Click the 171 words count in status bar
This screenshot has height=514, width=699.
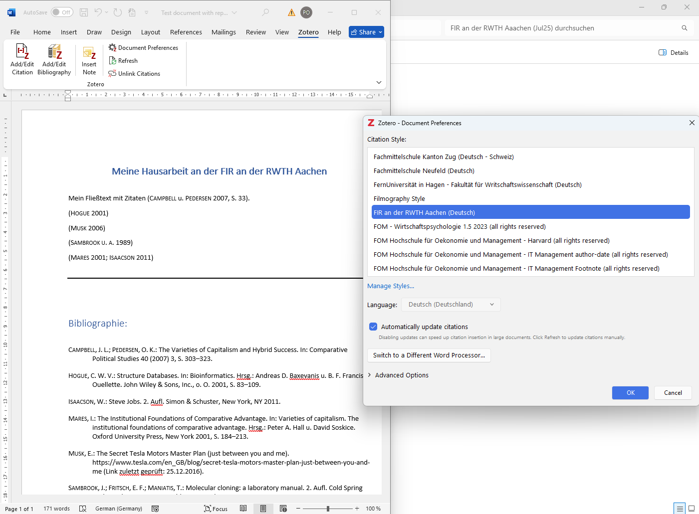[56, 509]
